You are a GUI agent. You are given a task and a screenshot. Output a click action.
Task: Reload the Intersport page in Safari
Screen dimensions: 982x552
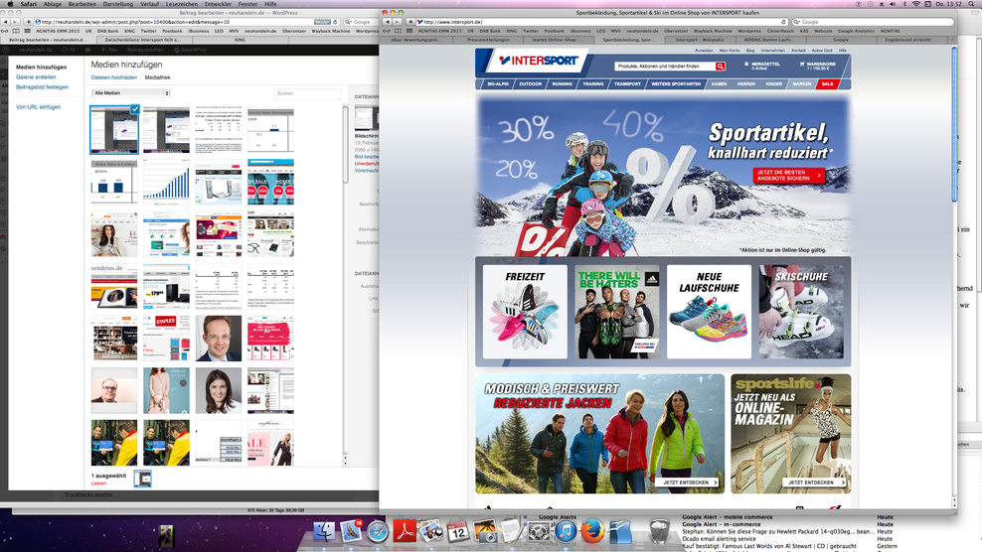[x=783, y=22]
